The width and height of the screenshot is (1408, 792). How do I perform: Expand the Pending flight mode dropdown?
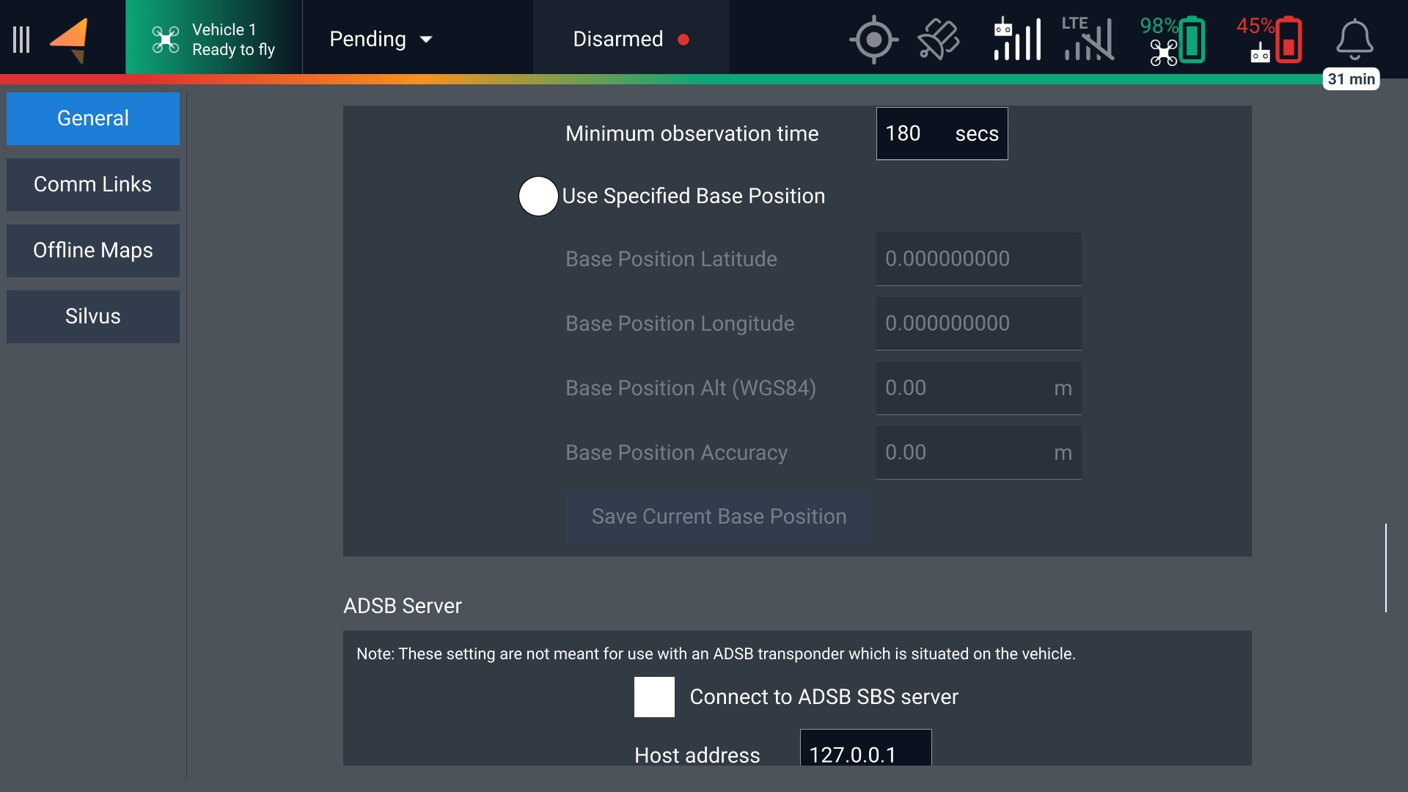(381, 40)
